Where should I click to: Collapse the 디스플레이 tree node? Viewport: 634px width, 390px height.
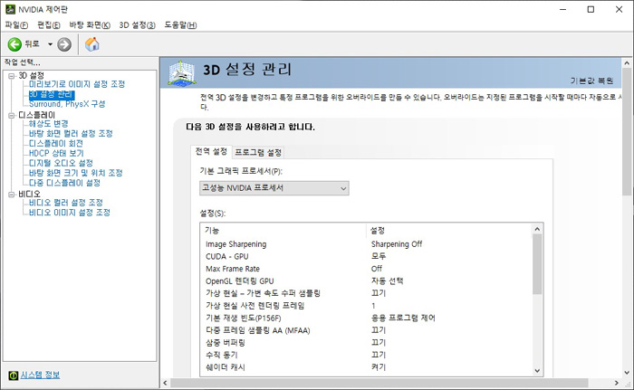tap(11, 116)
